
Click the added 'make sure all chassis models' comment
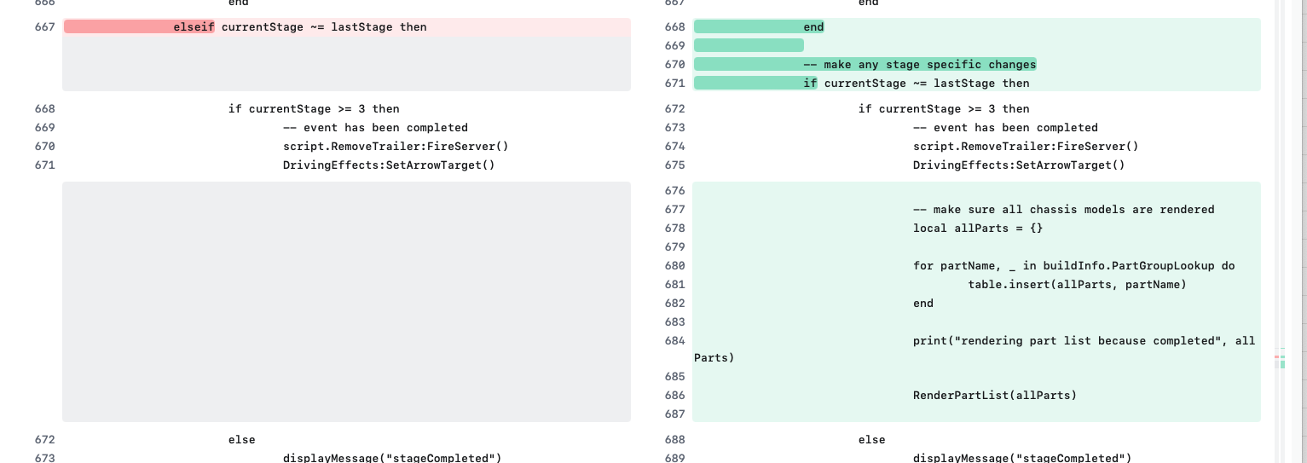click(x=1063, y=210)
